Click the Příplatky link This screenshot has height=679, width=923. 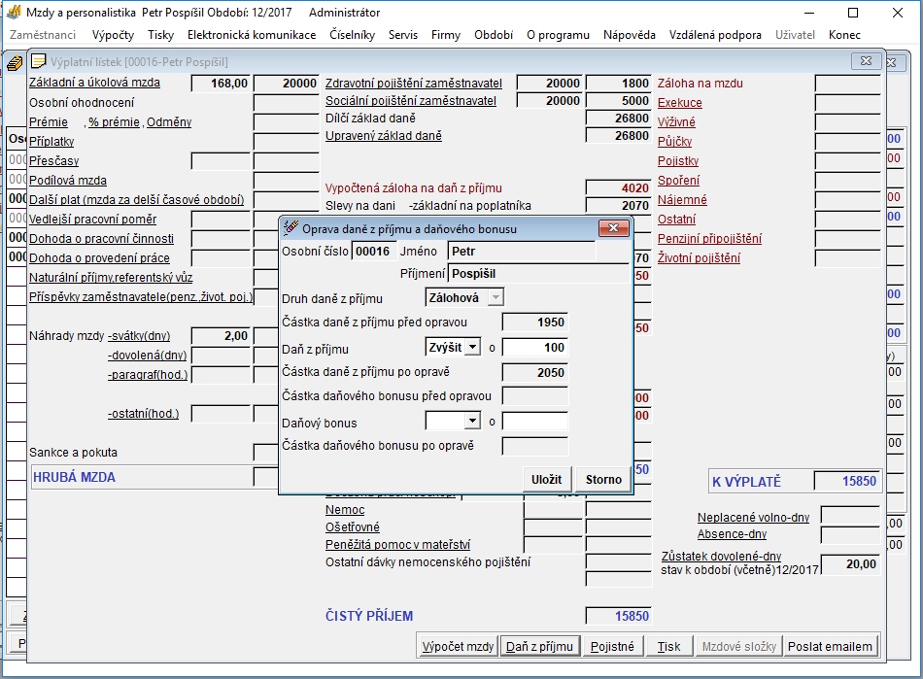pyautogui.click(x=51, y=141)
